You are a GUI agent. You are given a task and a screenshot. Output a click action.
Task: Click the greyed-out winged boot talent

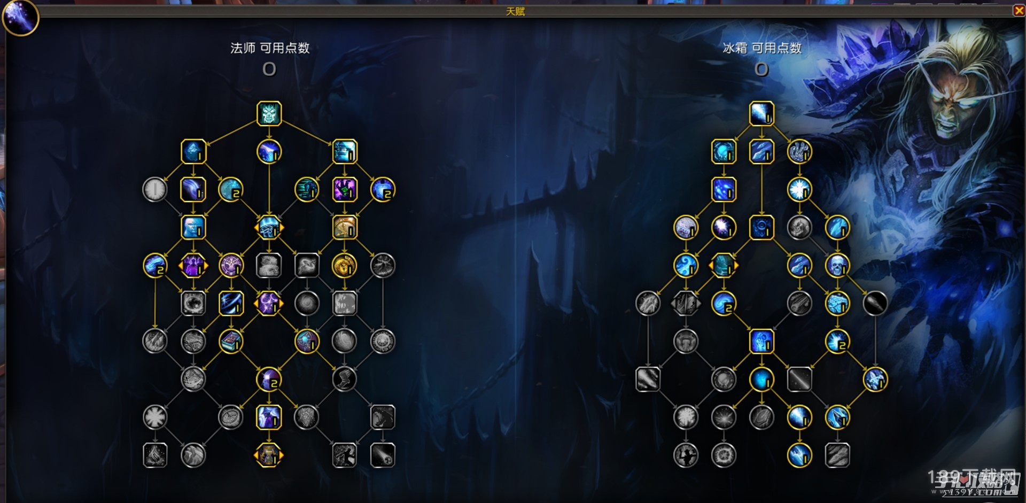tap(344, 379)
